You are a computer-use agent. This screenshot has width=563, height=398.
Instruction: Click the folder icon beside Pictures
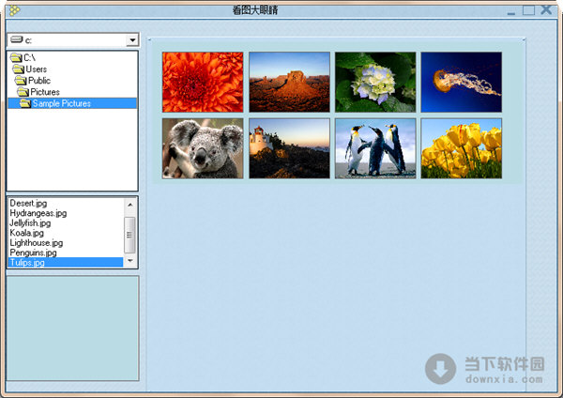point(23,92)
